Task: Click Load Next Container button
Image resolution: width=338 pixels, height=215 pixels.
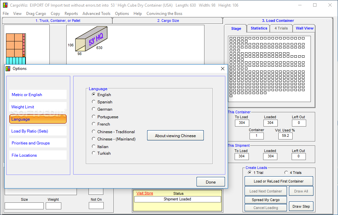Action: (x=265, y=191)
